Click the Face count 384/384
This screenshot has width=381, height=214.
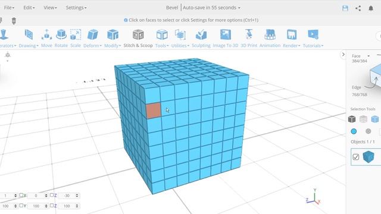tap(360, 61)
